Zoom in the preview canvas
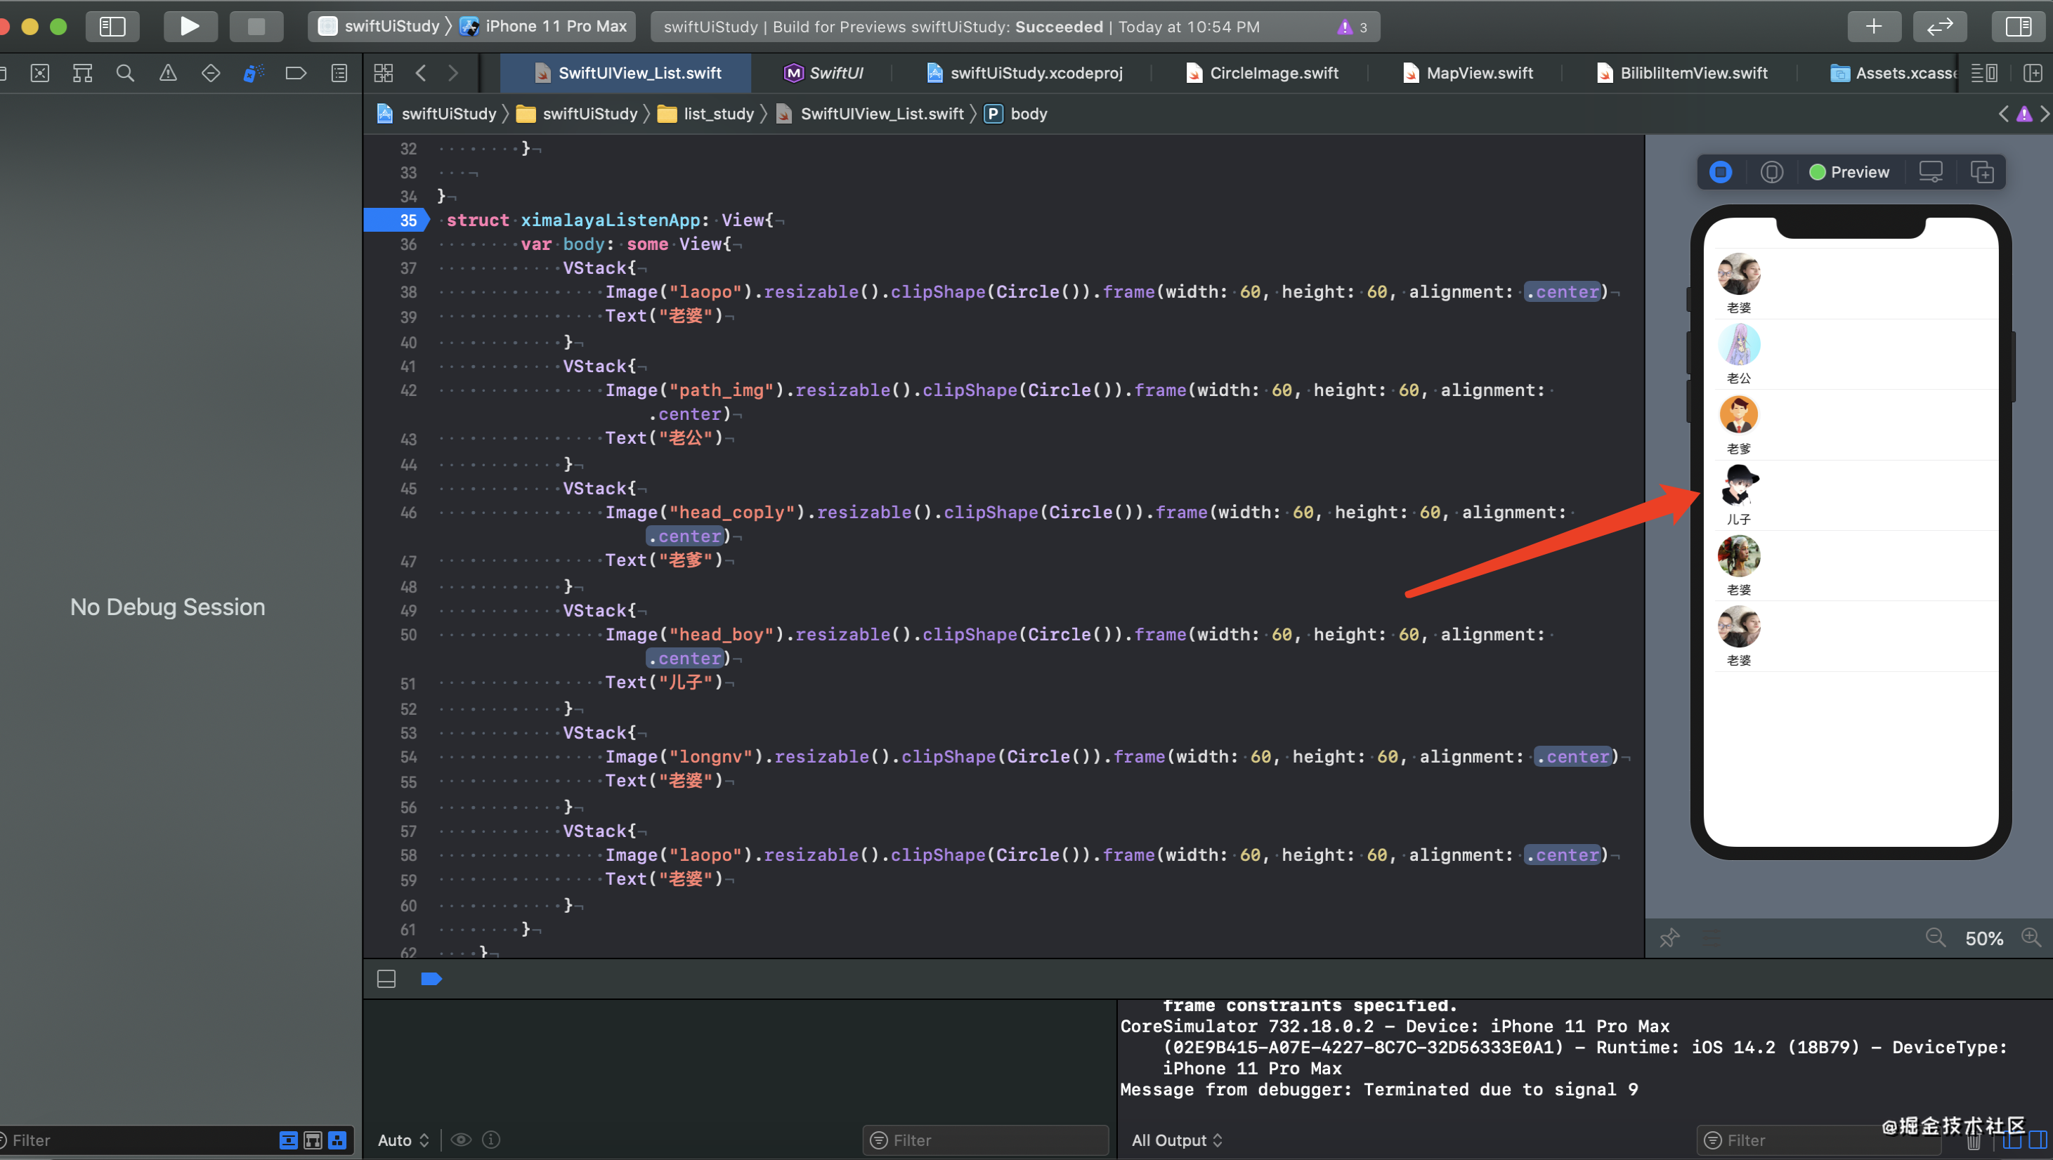Screen dimensions: 2053x1160 coord(2031,937)
